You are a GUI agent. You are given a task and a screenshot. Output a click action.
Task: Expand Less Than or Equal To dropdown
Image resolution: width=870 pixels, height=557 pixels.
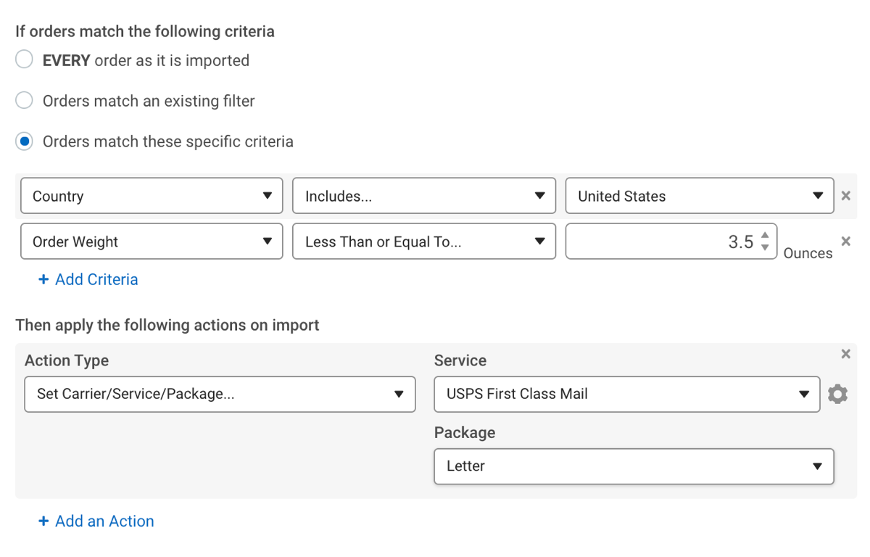tap(424, 242)
